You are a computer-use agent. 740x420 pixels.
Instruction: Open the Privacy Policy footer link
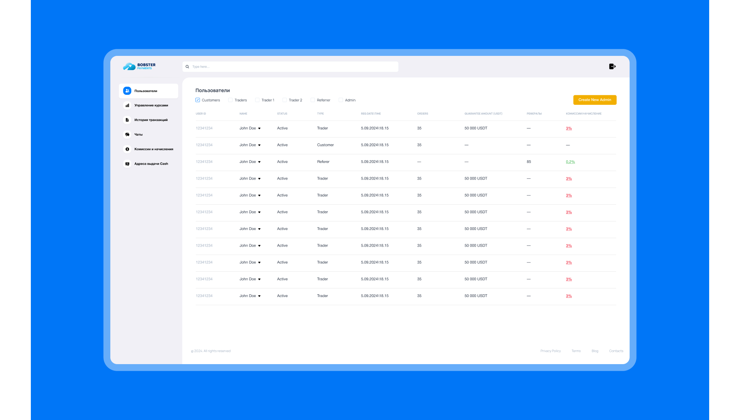tap(550, 351)
